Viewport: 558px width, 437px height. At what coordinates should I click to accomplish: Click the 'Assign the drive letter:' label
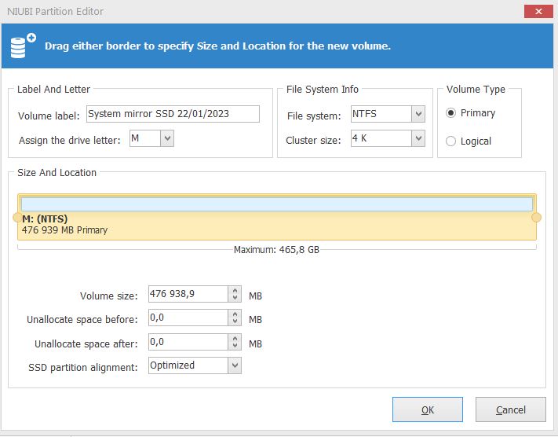coord(70,141)
